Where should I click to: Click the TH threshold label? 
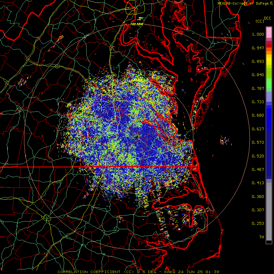pos(262,237)
